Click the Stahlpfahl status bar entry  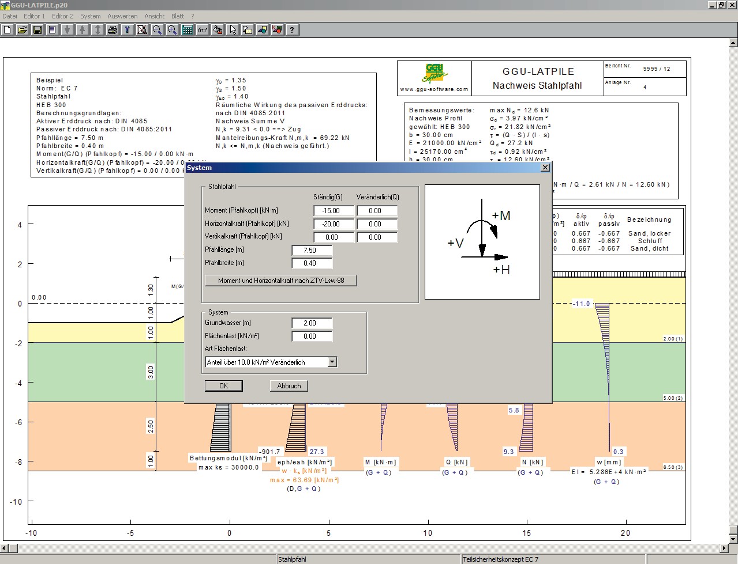point(292,559)
